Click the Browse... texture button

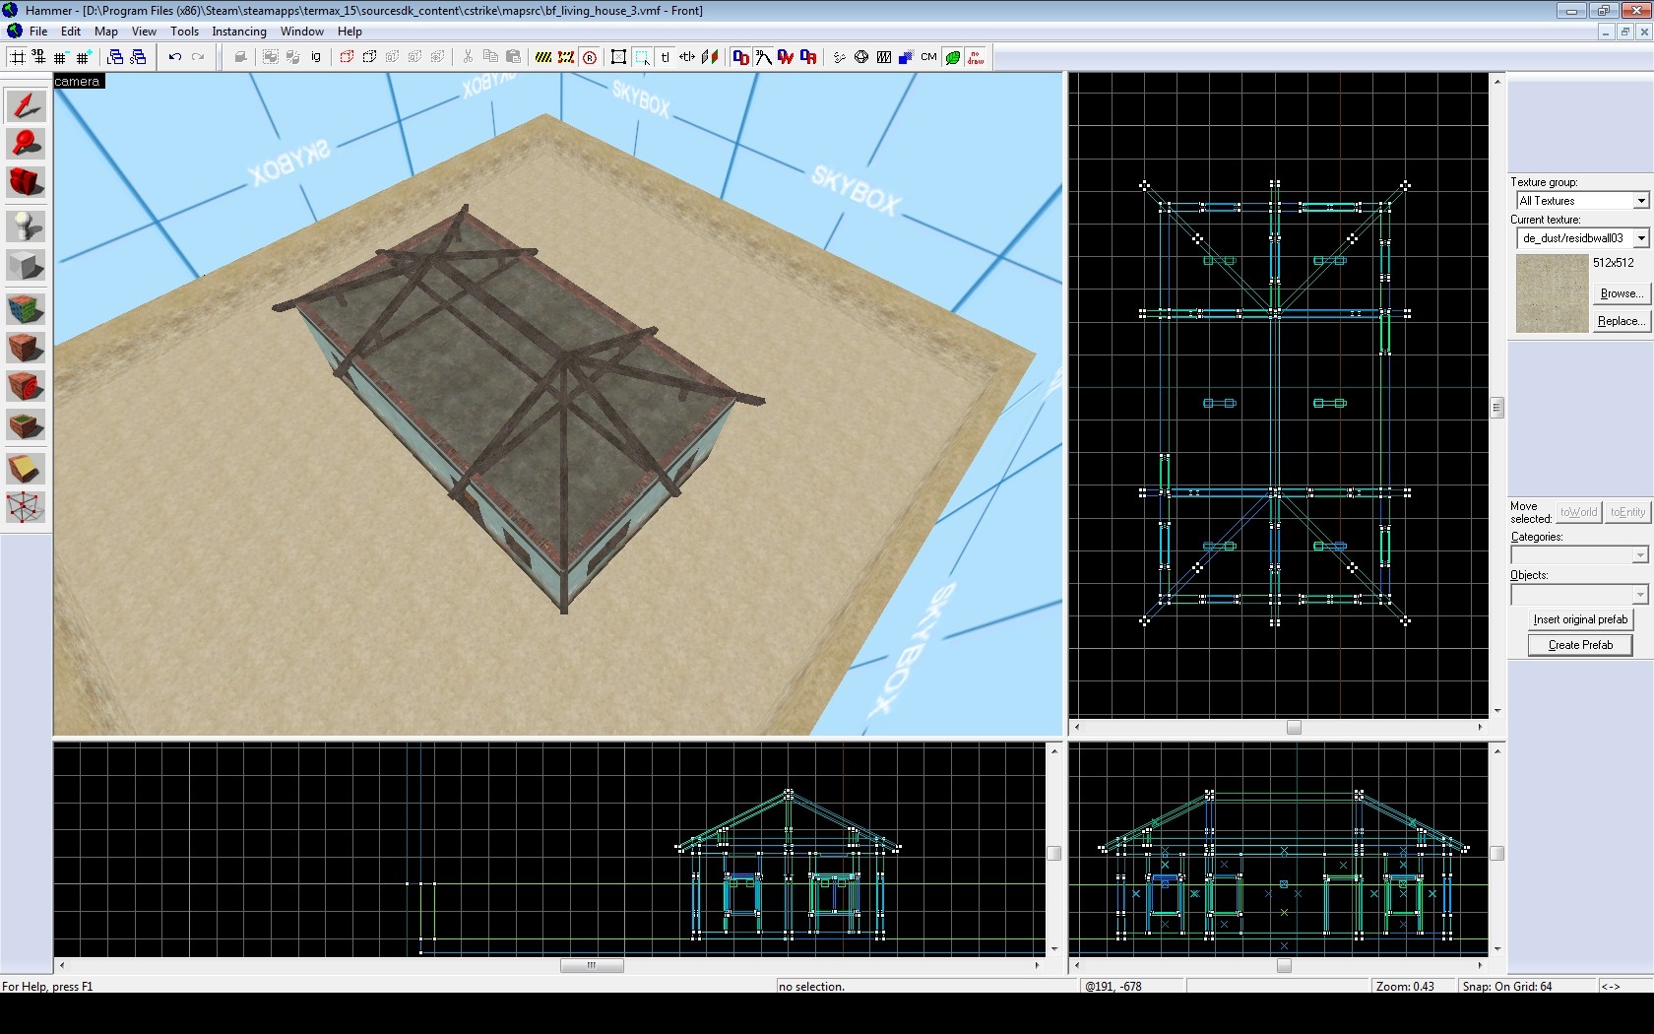[1621, 293]
